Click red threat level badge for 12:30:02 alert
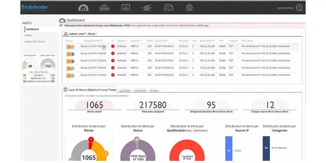This screenshot has height=163, width=326. (x=113, y=75)
